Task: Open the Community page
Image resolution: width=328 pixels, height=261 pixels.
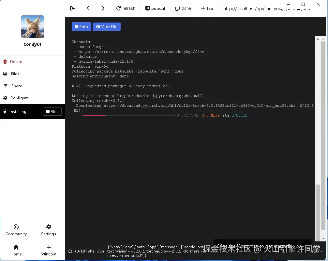Action: pos(16,230)
